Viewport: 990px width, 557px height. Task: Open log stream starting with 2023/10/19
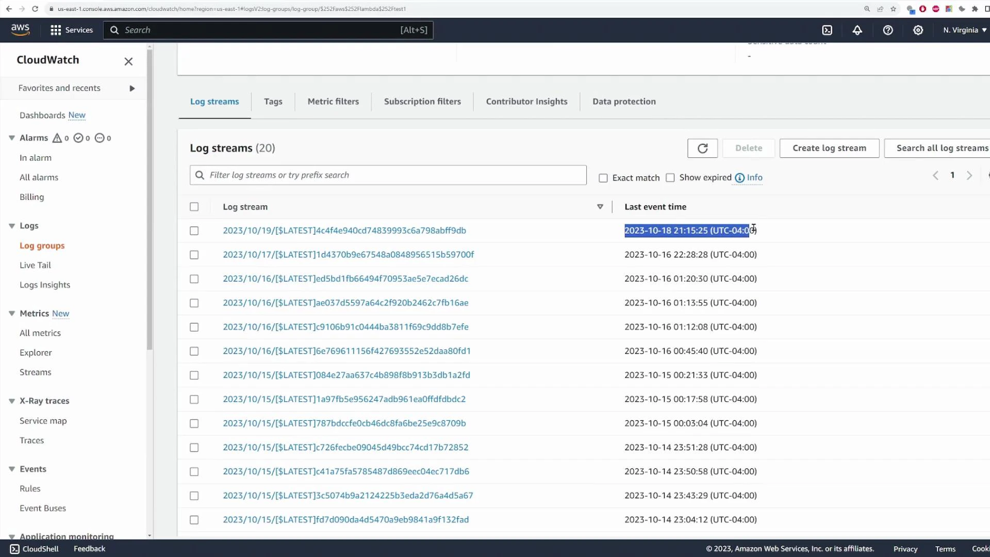pyautogui.click(x=344, y=230)
